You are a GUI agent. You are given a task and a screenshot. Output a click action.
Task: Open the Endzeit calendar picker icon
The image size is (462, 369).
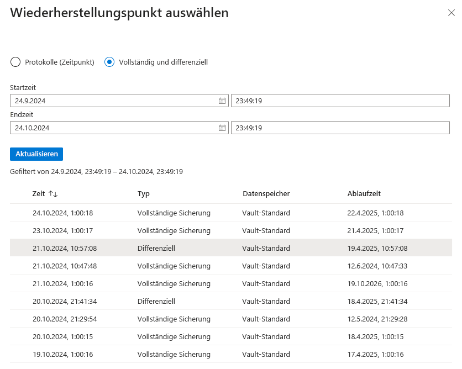[x=223, y=128]
